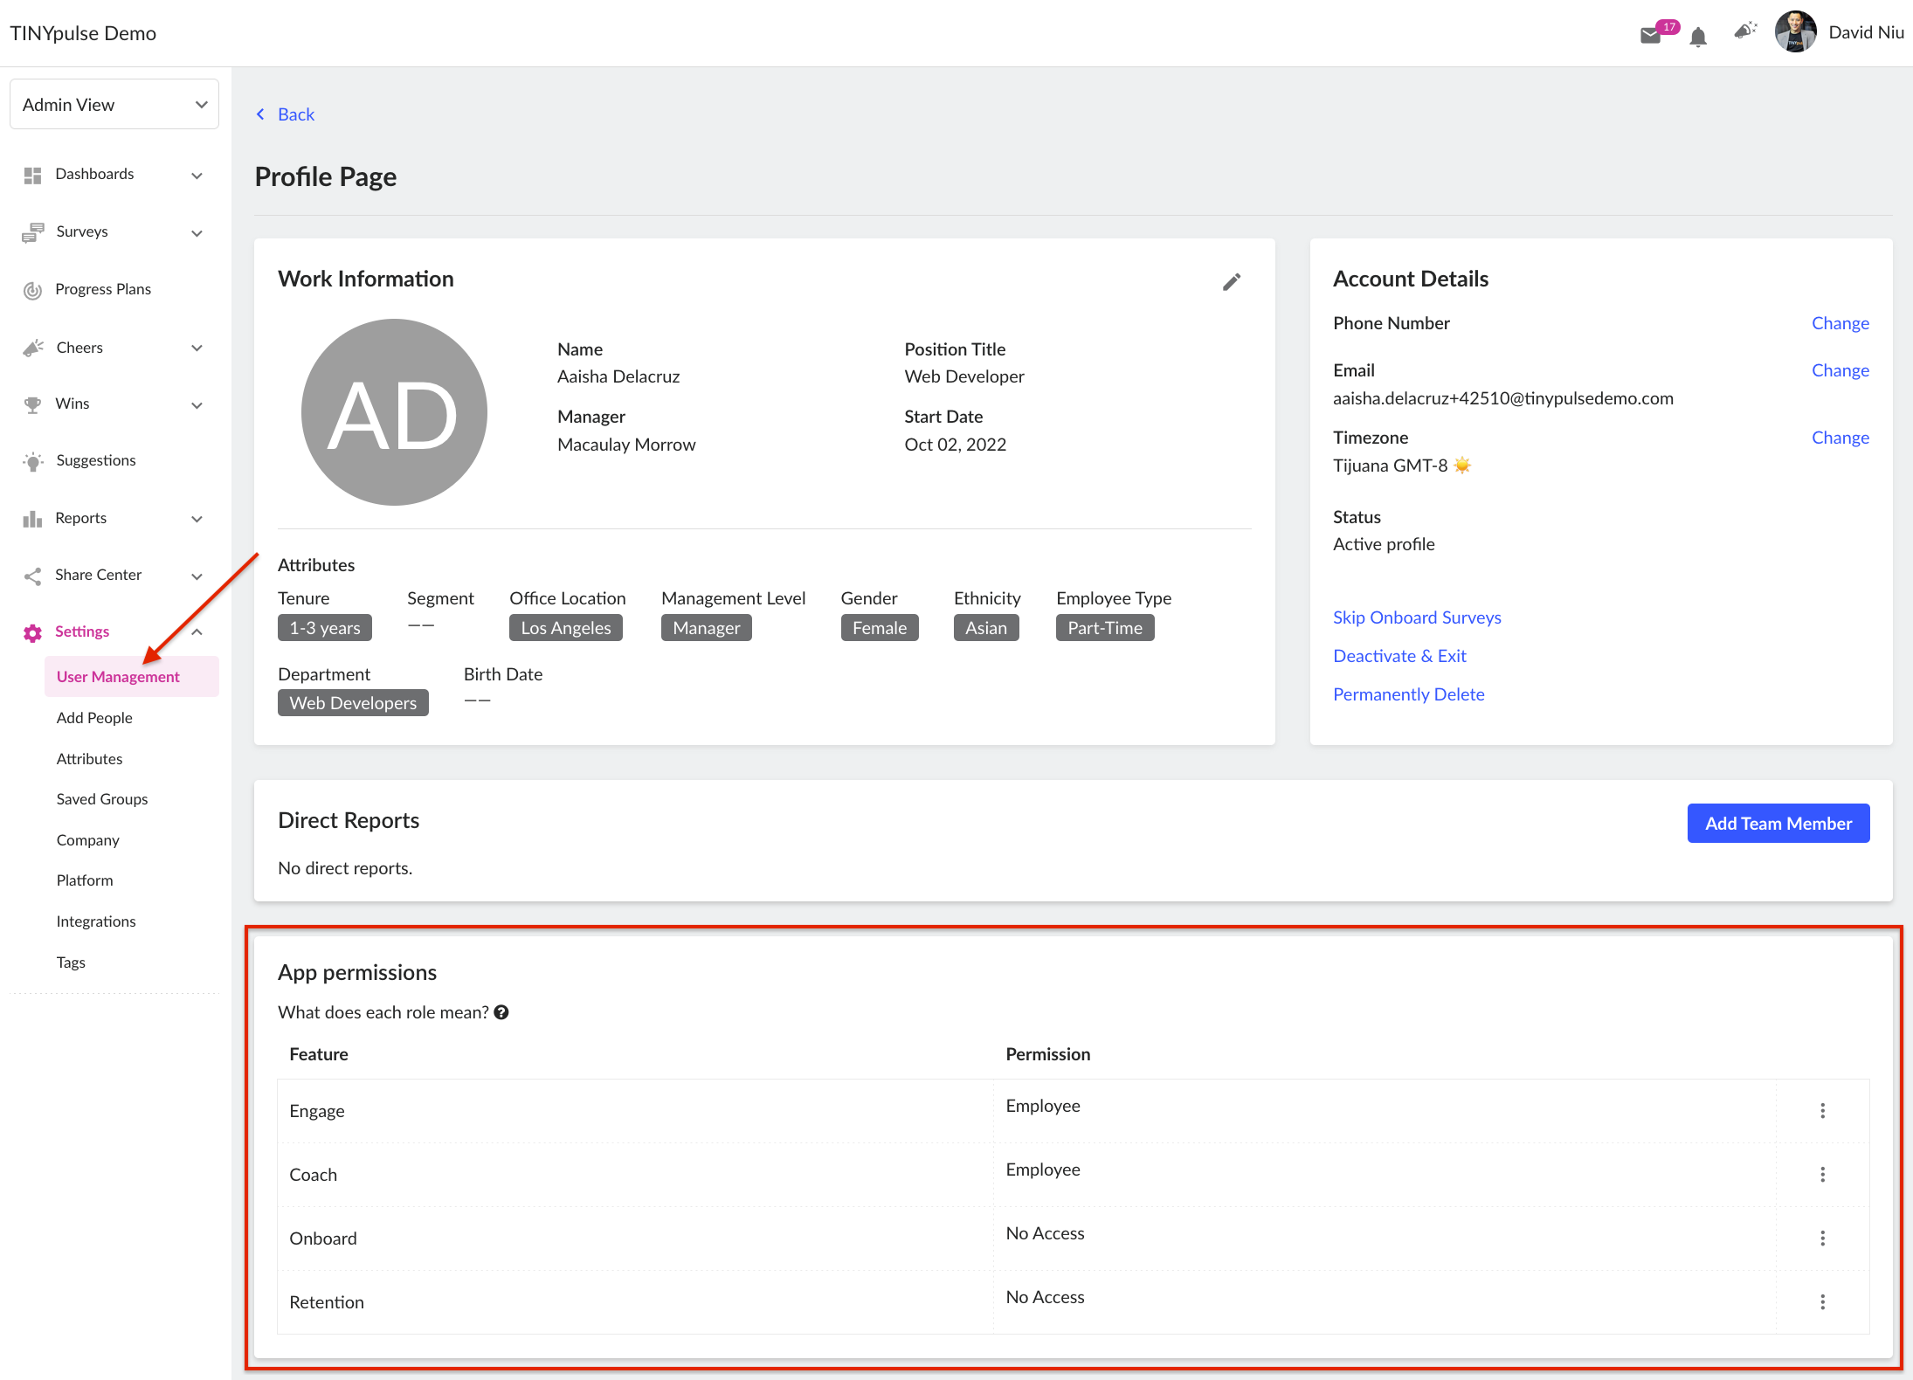Viewport: 1913px width, 1380px height.
Task: Click the Web Developers department tag
Action: click(x=353, y=703)
